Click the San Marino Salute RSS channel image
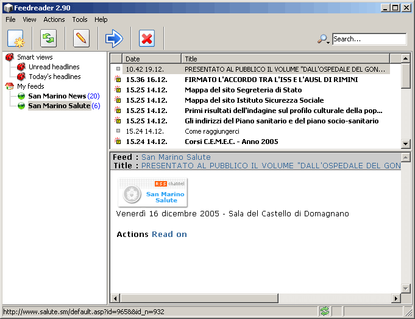The height and width of the screenshot is (319, 415). (152, 193)
